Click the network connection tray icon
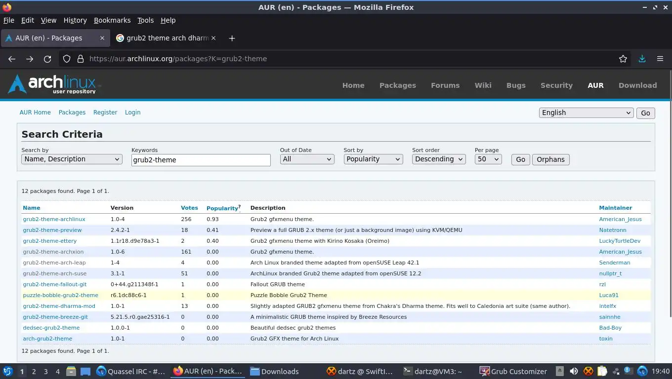This screenshot has height=379, width=672. 616,372
